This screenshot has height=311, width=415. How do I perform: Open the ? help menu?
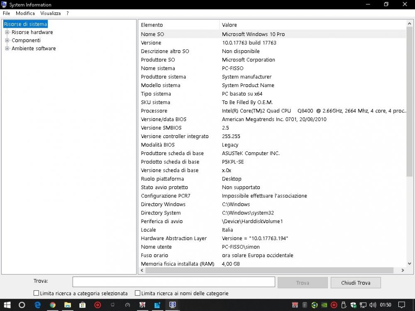(68, 13)
